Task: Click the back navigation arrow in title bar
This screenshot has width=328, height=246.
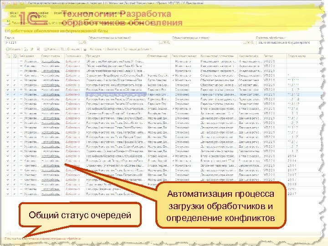Action: point(10,3)
